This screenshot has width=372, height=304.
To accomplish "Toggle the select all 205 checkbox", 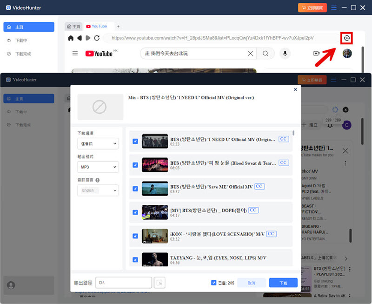I will coord(213,283).
